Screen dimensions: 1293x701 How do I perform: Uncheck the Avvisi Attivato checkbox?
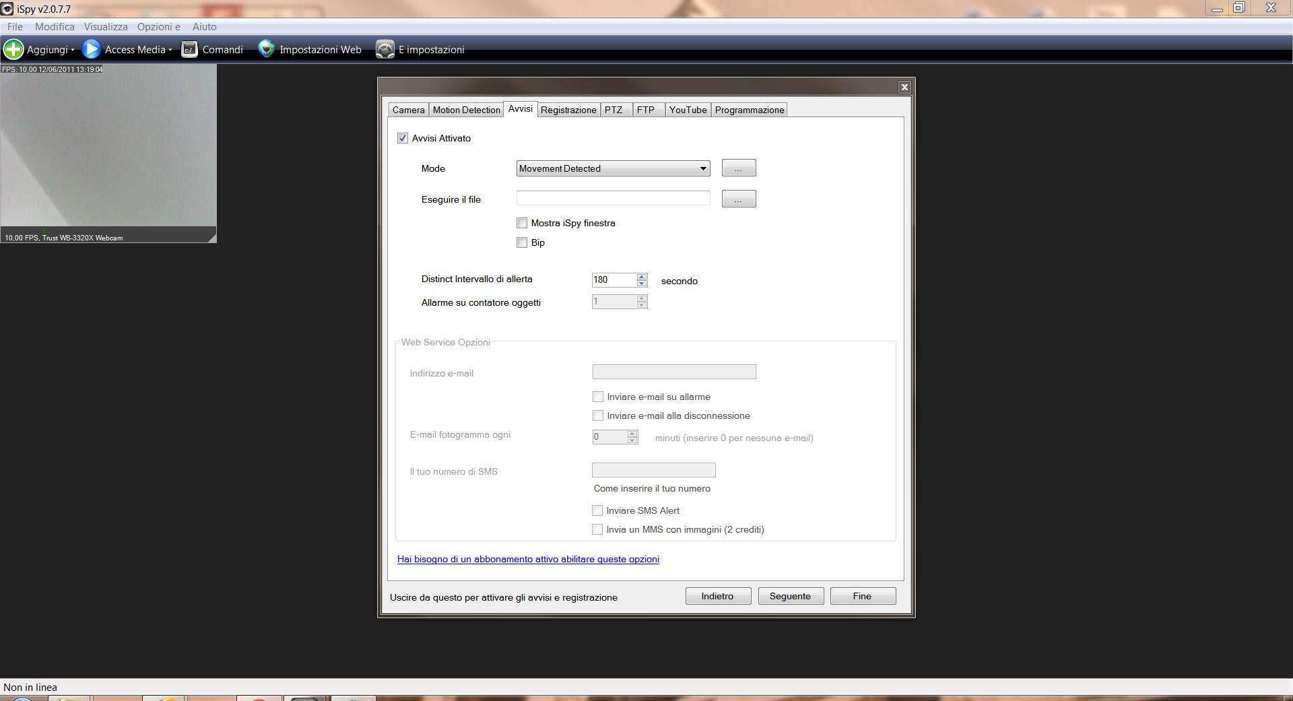coord(403,138)
